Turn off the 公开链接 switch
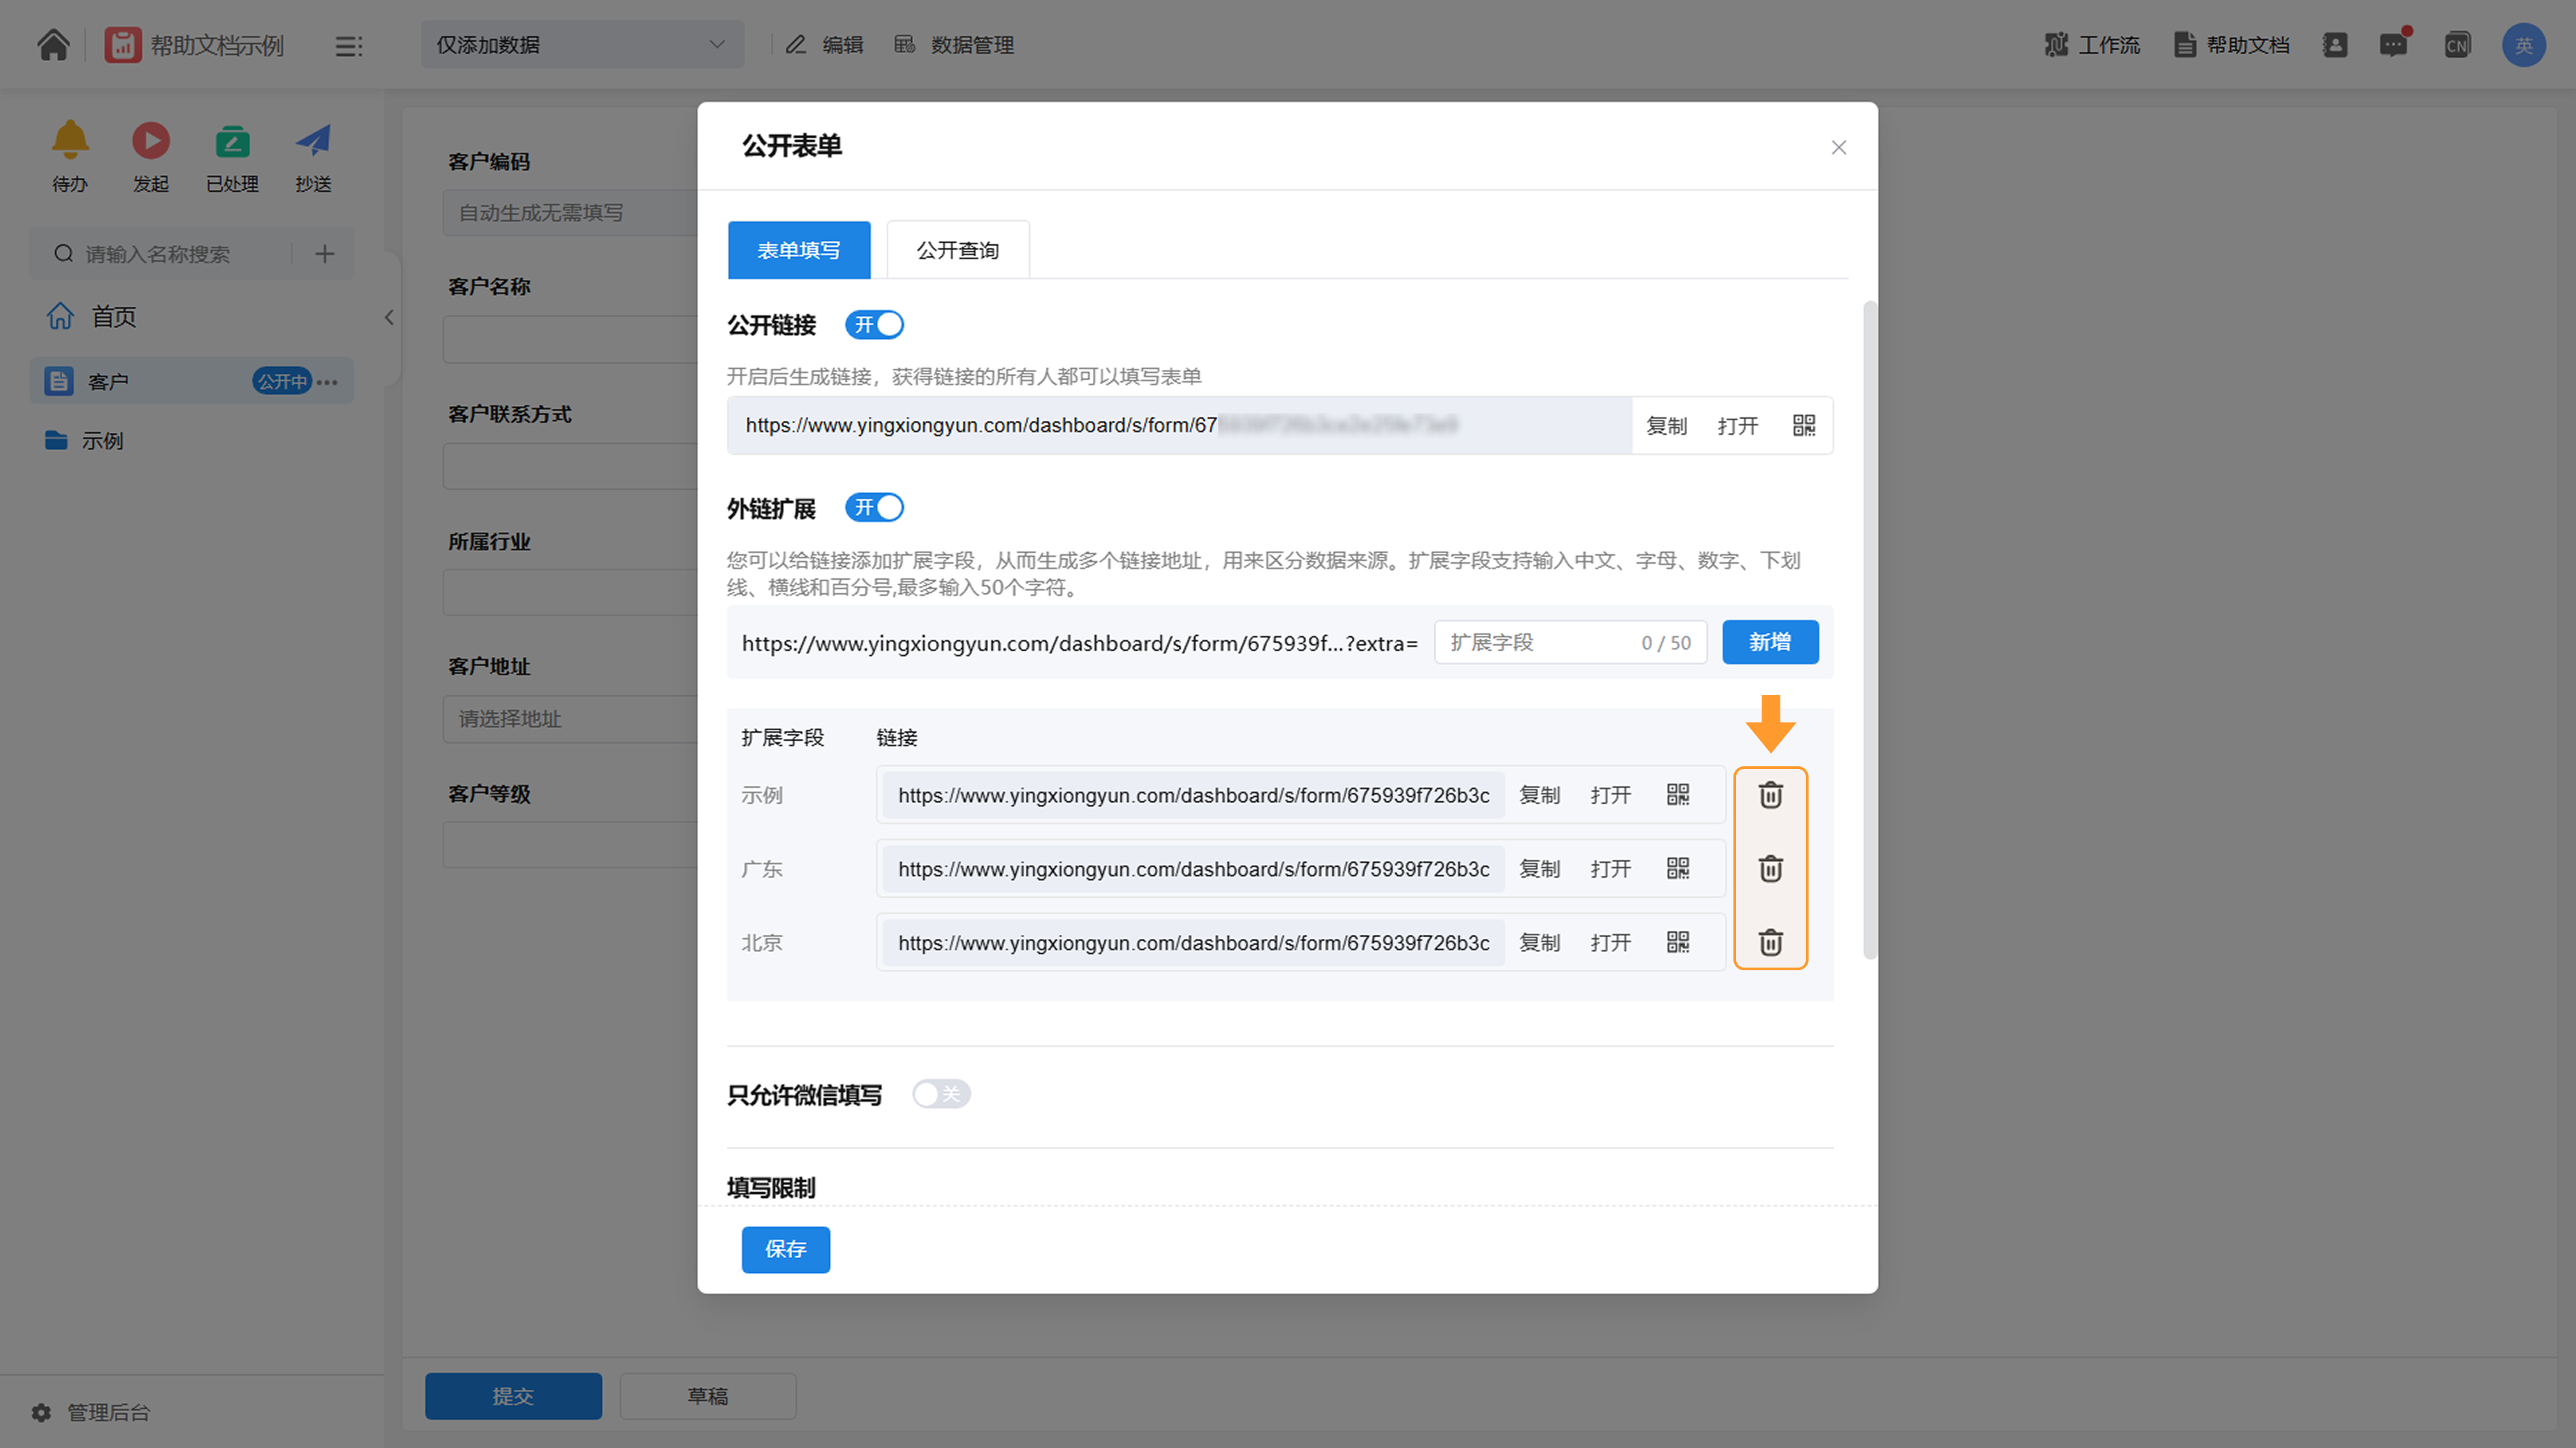The height and width of the screenshot is (1448, 2576). (875, 325)
